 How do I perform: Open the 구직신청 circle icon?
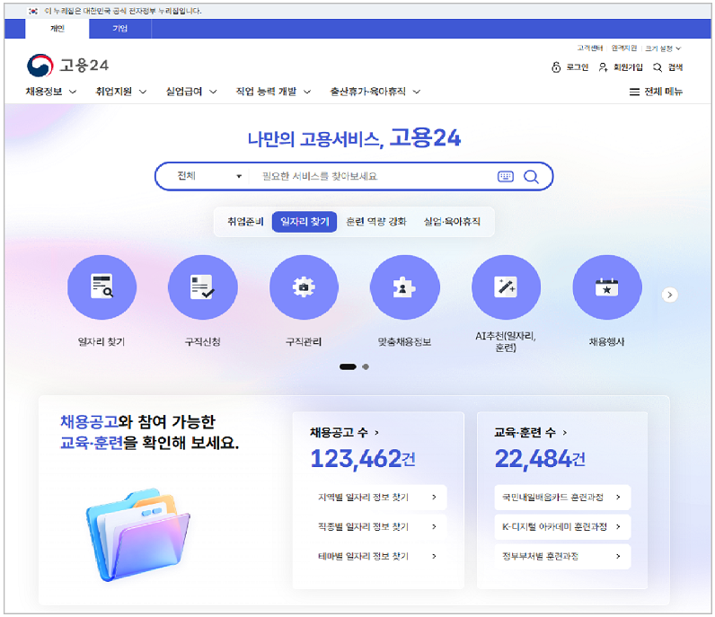203,287
